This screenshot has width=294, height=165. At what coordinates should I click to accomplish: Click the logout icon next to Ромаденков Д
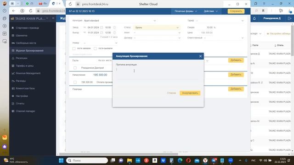click(x=289, y=18)
